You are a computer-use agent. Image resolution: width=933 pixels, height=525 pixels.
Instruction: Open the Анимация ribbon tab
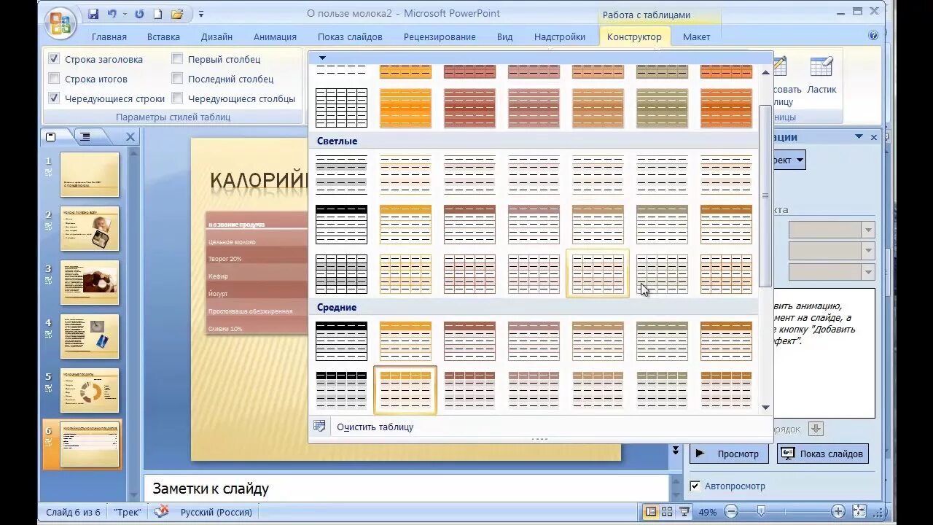pos(275,36)
